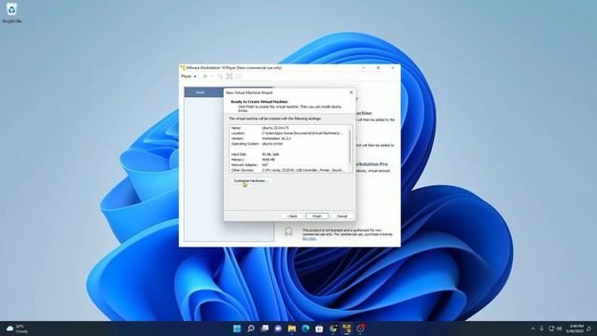The height and width of the screenshot is (336, 597).
Task: Select the Hard Disk row
Action: [x=288, y=154]
